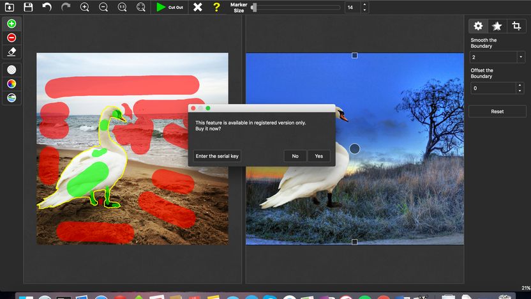Click the round move handle on swan
Viewport: 531px width, 299px height.
355,148
